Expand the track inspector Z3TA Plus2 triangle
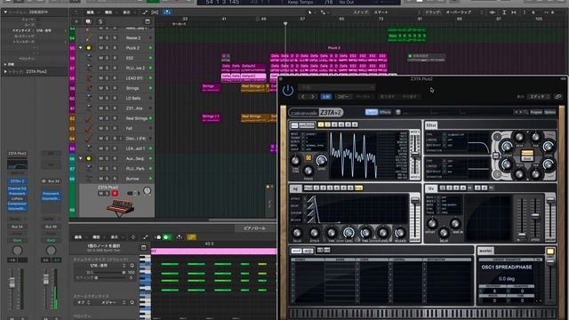This screenshot has height=320, width=569. tap(5, 72)
